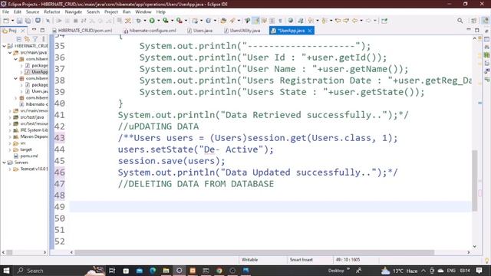Open the Window menu
Image resolution: width=491 pixels, height=276 pixels.
coord(143,12)
